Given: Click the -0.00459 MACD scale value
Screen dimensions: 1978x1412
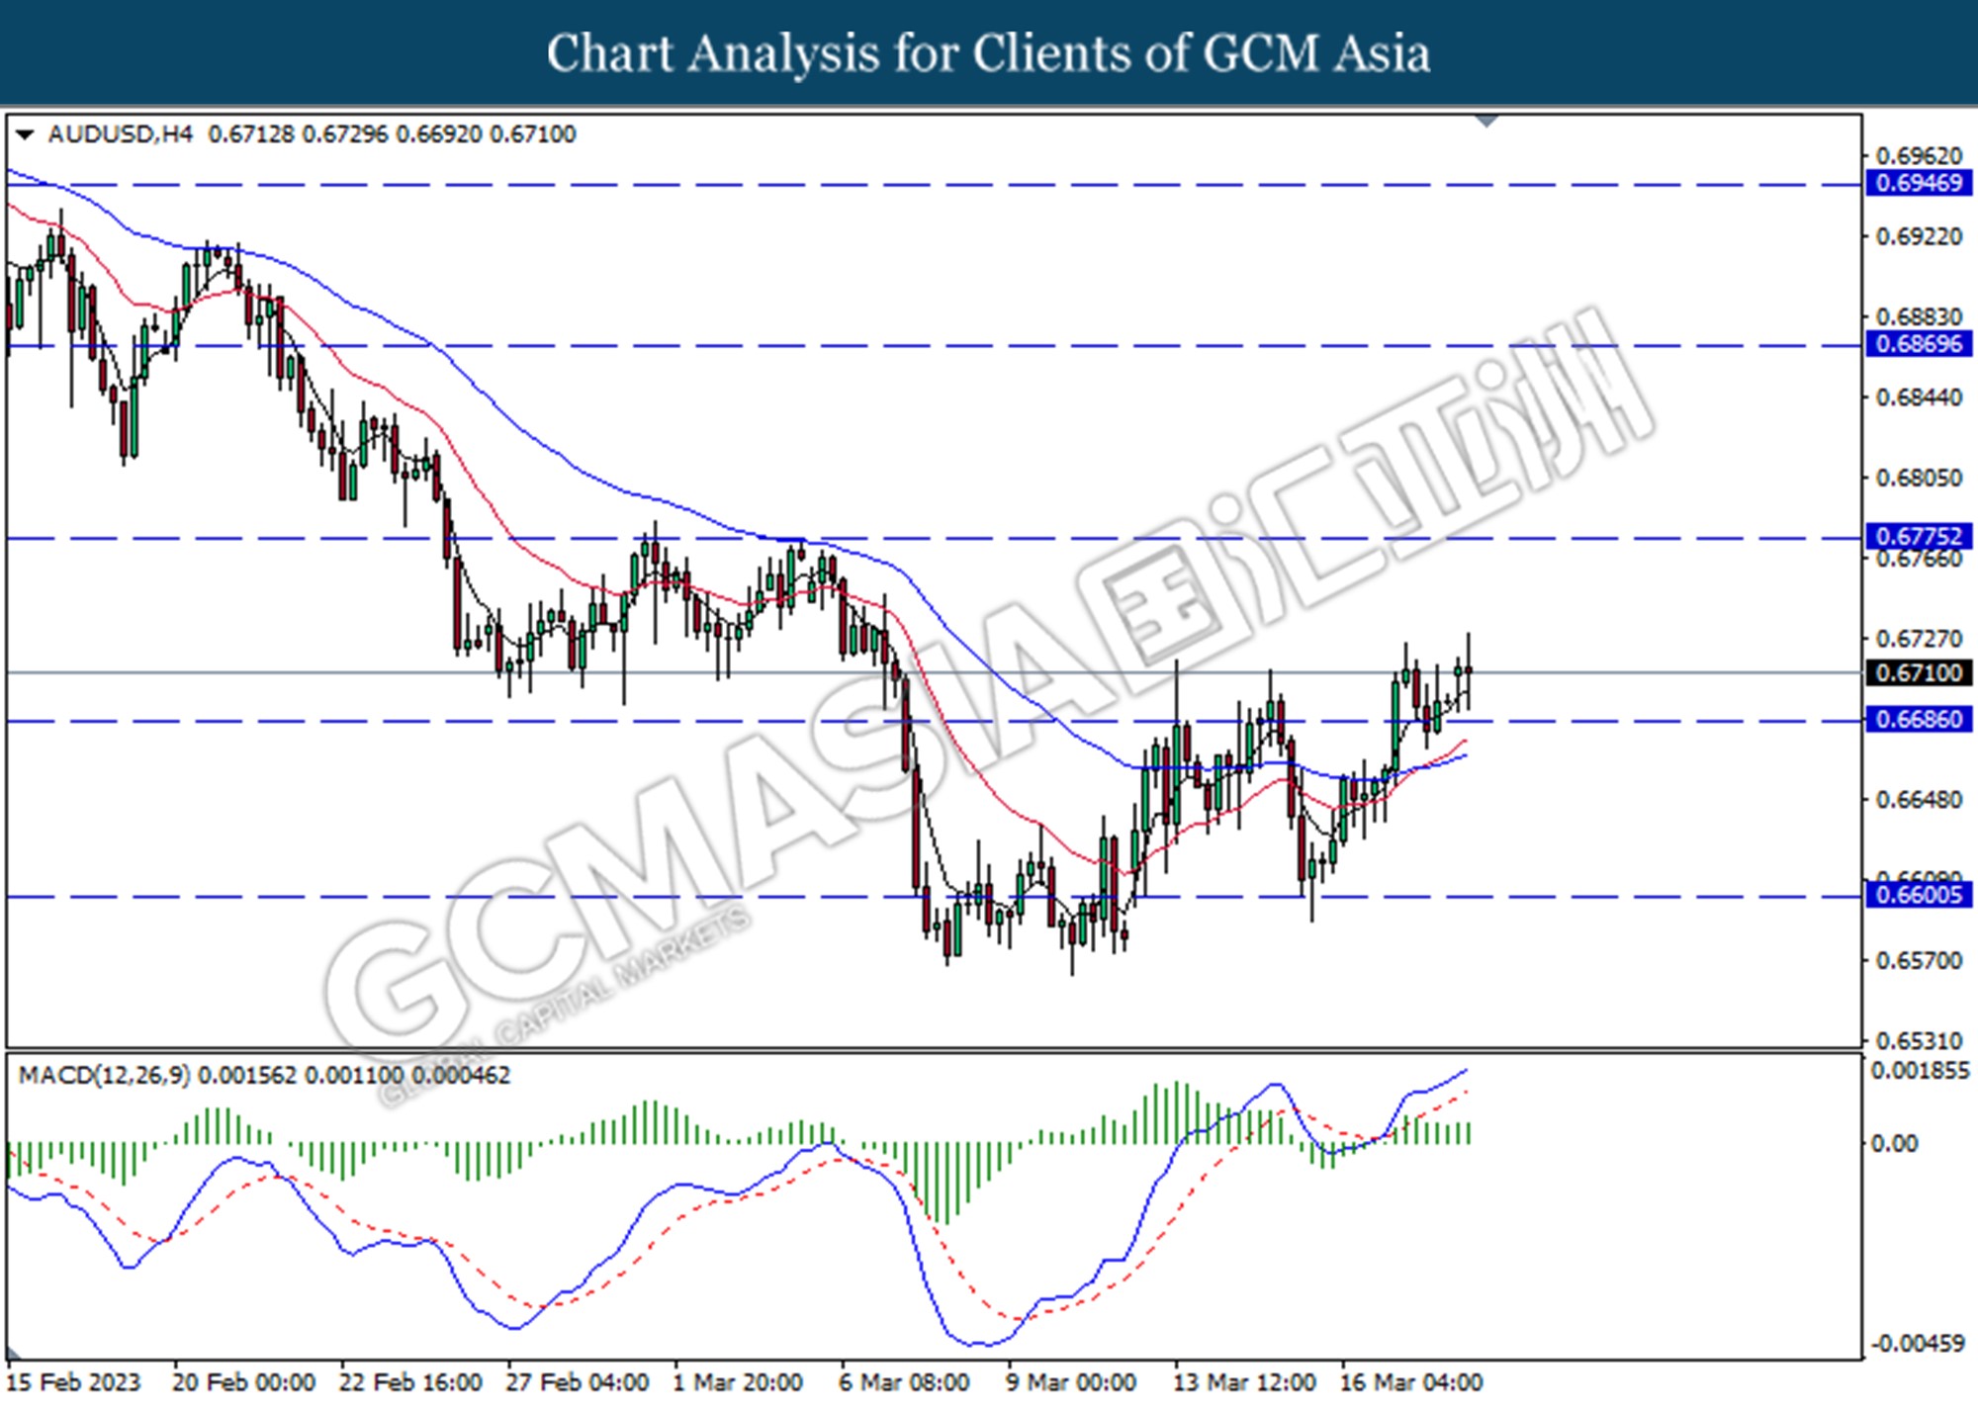Looking at the screenshot, I should [x=1917, y=1344].
